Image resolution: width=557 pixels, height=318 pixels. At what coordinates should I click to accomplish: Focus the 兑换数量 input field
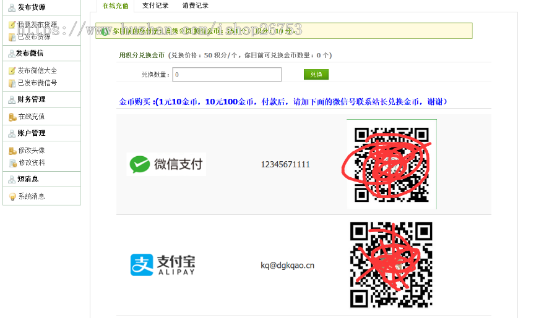point(227,75)
